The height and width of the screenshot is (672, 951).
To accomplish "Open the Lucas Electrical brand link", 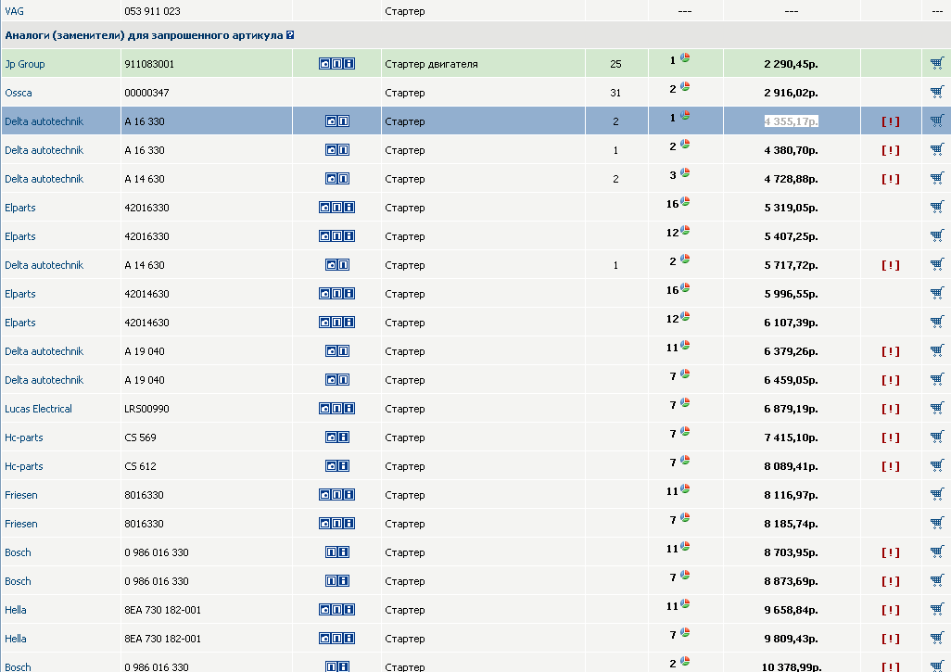I will click(x=38, y=409).
